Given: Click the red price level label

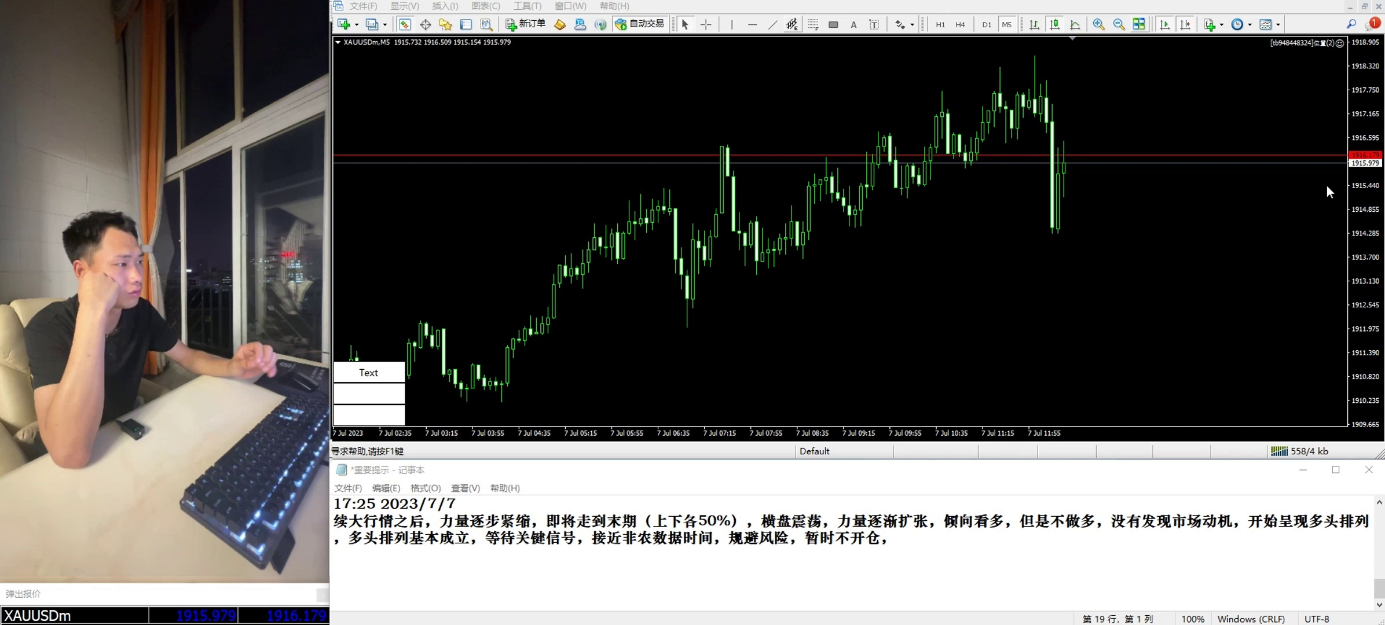Looking at the screenshot, I should click(x=1365, y=155).
